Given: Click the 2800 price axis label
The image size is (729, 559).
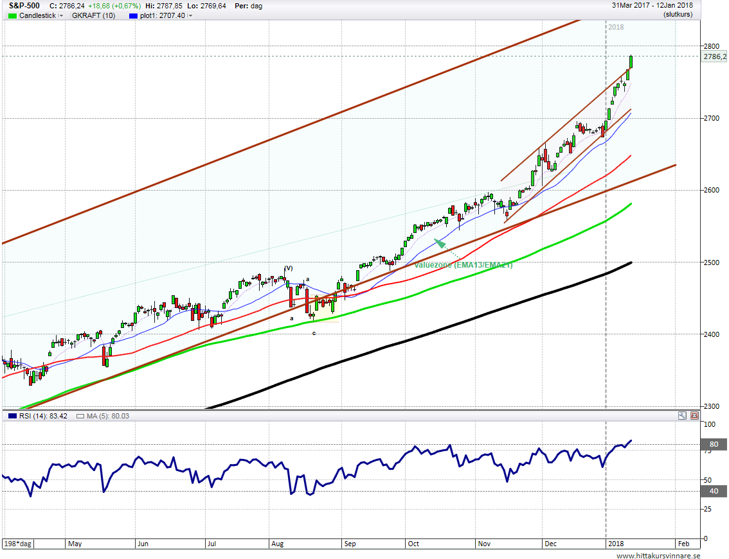Looking at the screenshot, I should (x=712, y=46).
